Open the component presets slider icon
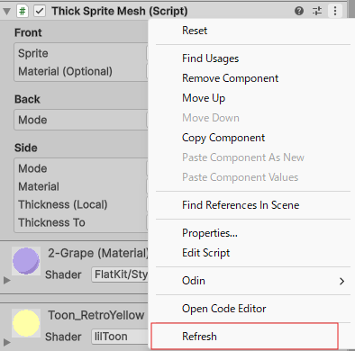 click(317, 11)
